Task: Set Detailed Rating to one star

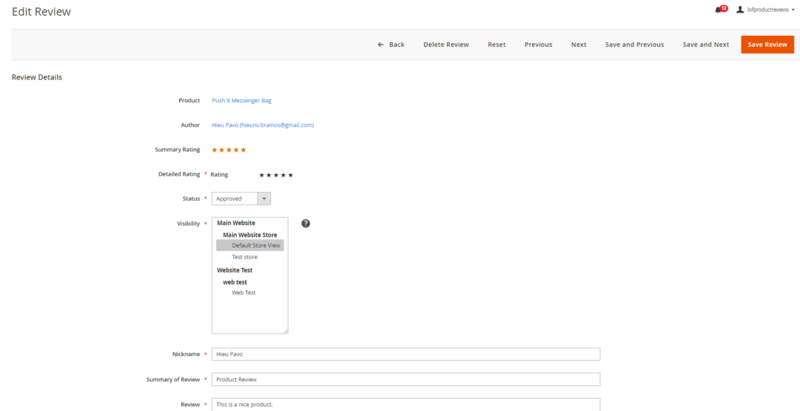Action: (x=262, y=175)
